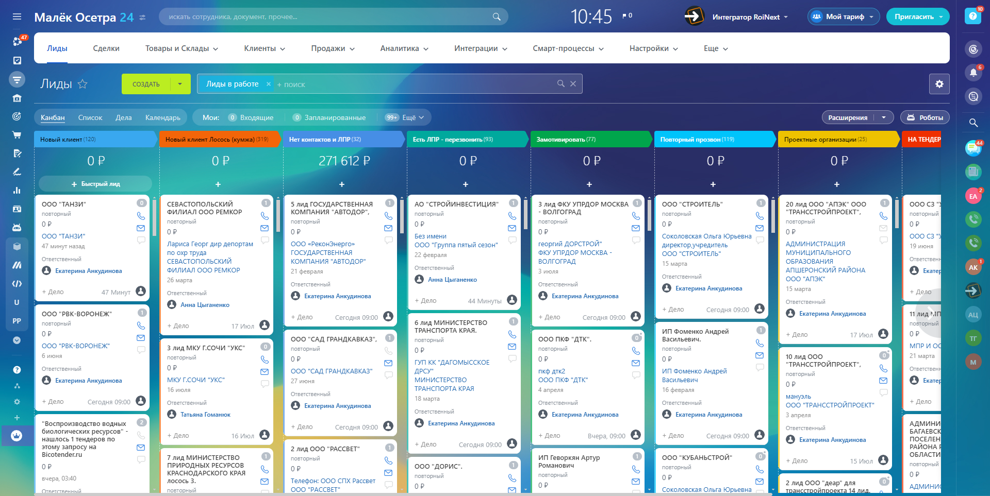This screenshot has height=496, width=990.
Task: Click the mail icon on ООО "ТАНЗИ" card
Action: click(x=141, y=228)
